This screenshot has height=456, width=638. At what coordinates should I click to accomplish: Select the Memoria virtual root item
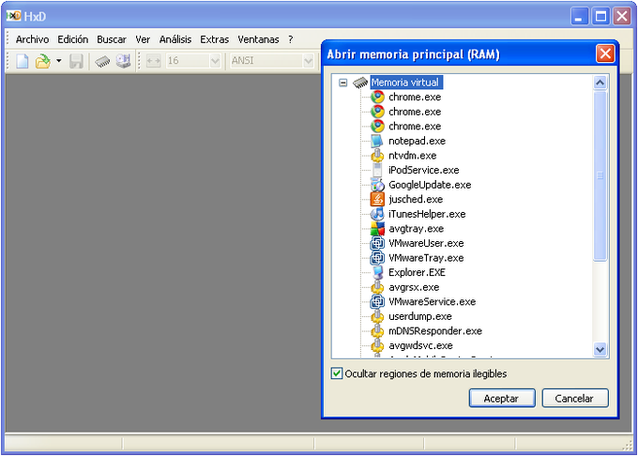click(405, 83)
